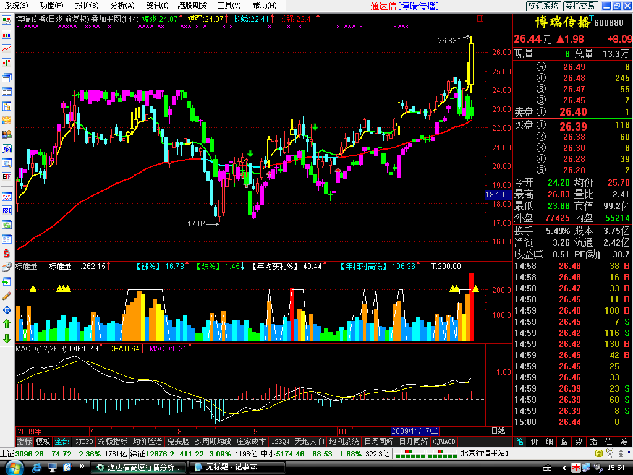Select the 细 tab in right panel

click(x=550, y=442)
